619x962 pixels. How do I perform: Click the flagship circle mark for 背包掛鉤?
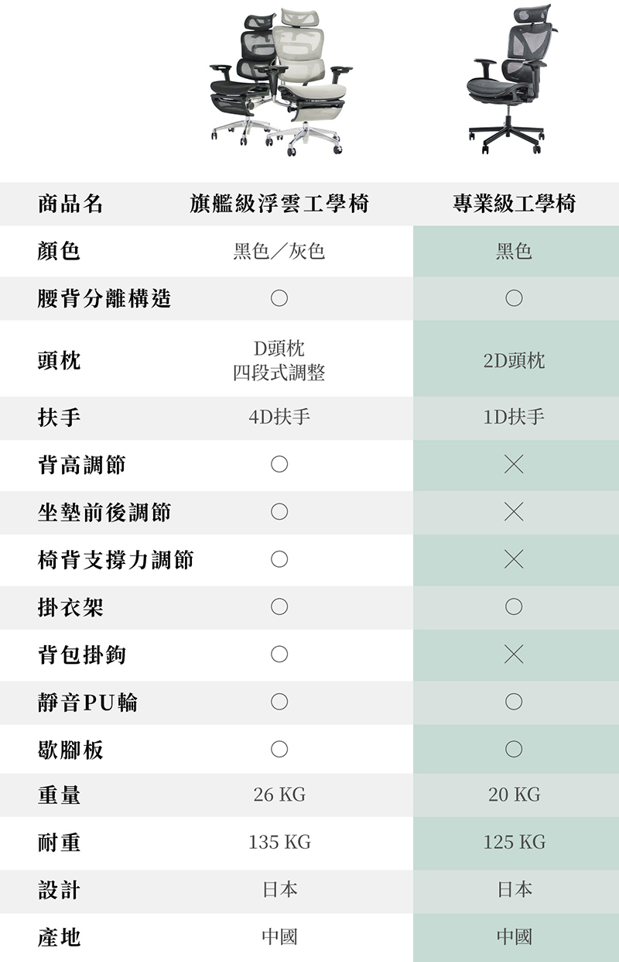click(279, 655)
